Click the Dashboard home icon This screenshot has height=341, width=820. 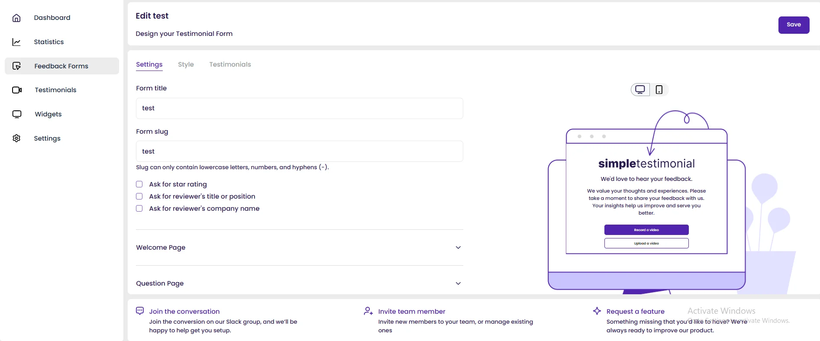tap(16, 18)
